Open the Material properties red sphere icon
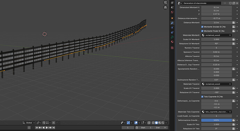This screenshot has width=240, height=131. [x=172, y=42]
